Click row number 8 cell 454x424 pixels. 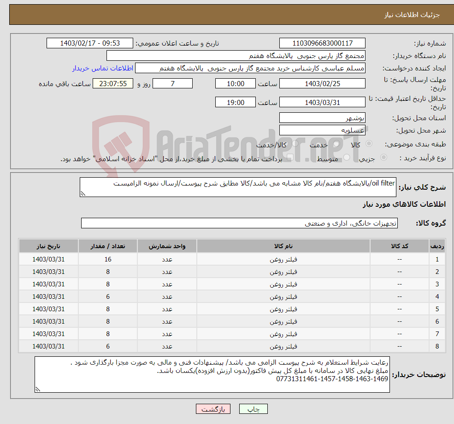pos(437,347)
